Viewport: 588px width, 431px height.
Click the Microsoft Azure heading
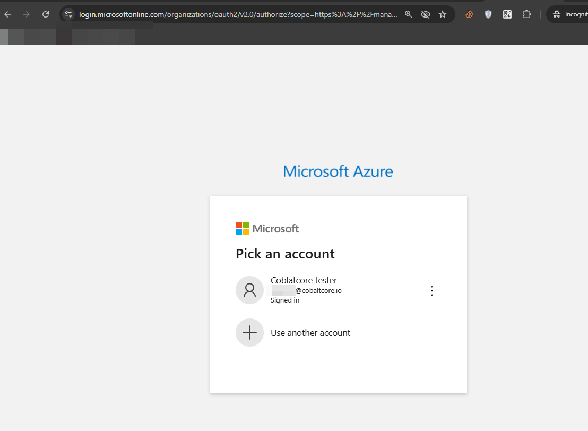338,171
